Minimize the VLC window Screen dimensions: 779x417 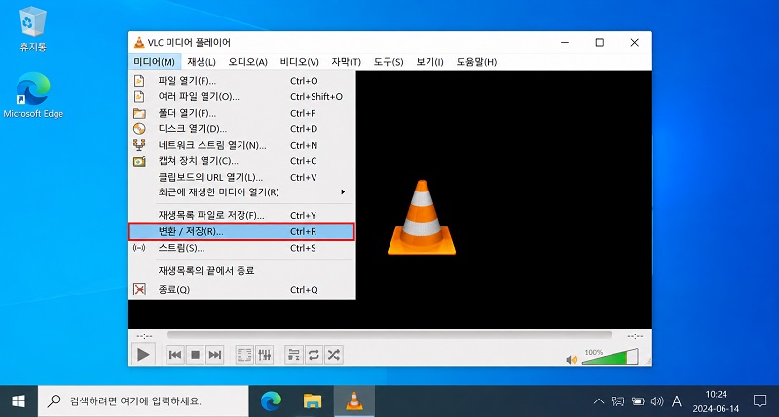coord(565,43)
